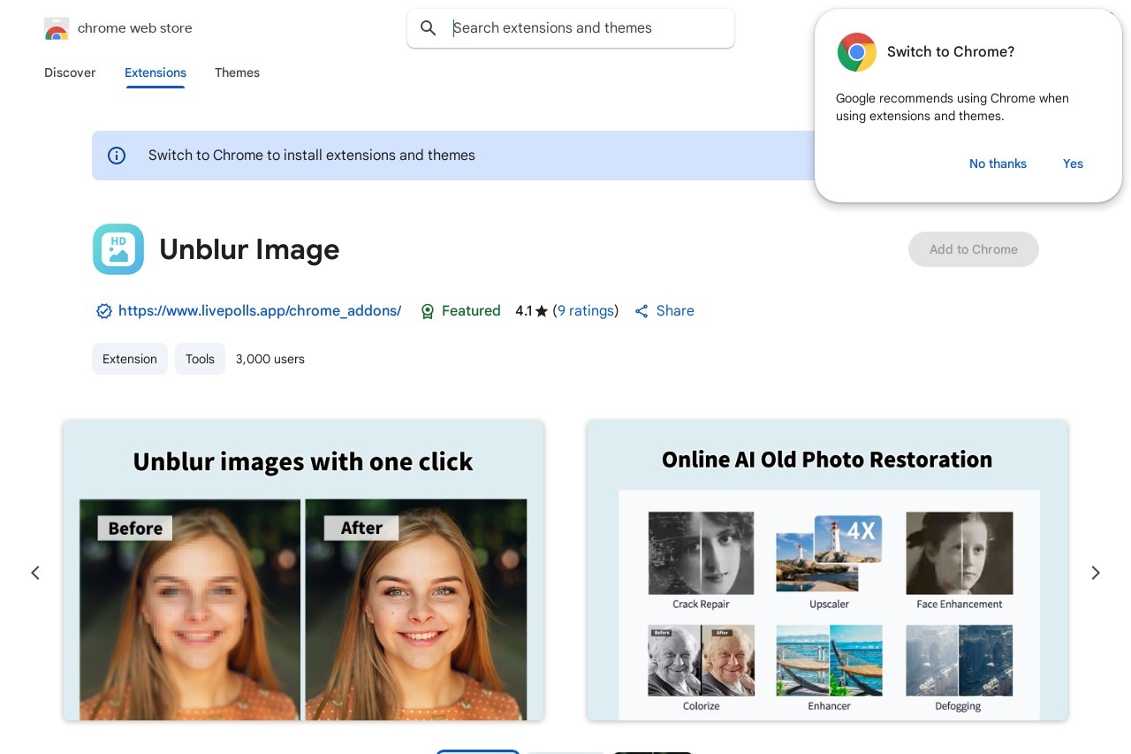The height and width of the screenshot is (754, 1131).
Task: Open the Unblur images with one click screenshot
Action: [303, 570]
